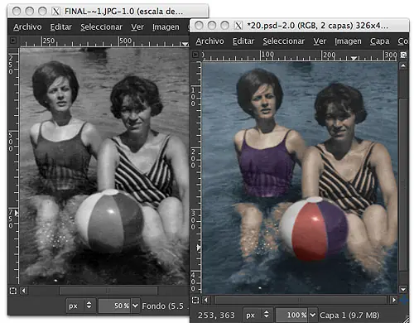Click 20.psd window title bar text
The image size is (414, 323).
[x=317, y=26]
